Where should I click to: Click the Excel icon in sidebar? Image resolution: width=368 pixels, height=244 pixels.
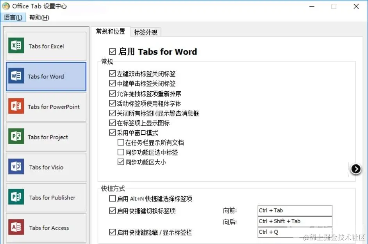(16, 45)
